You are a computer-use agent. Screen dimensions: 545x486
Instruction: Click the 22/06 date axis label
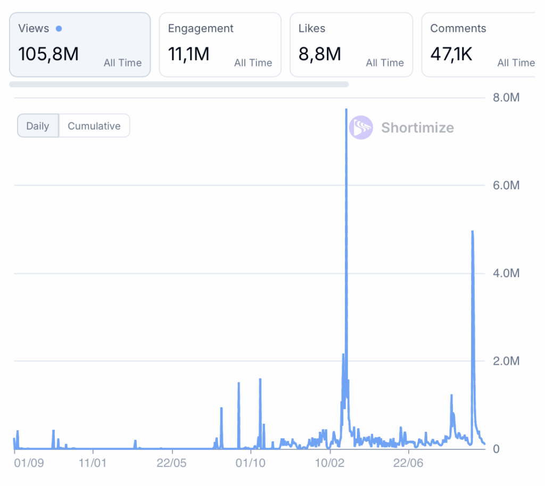click(x=408, y=463)
